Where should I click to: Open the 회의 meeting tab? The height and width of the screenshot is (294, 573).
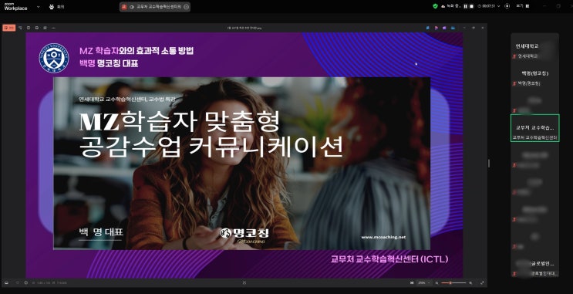pos(56,7)
